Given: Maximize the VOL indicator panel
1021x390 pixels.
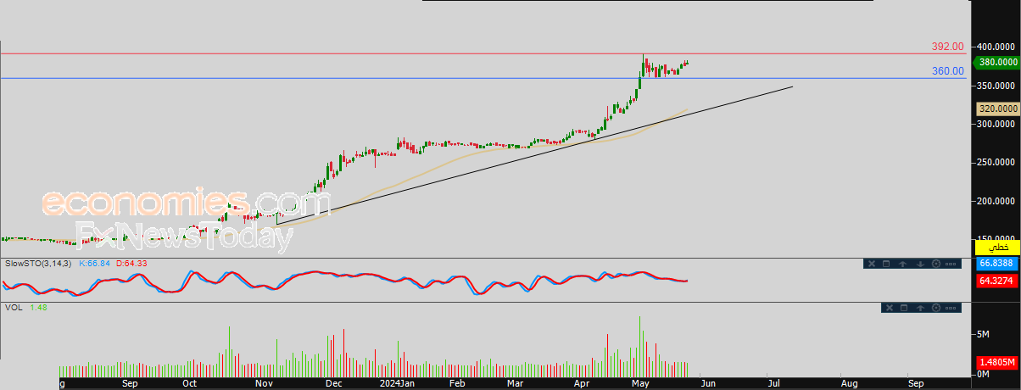Looking at the screenshot, I should point(904,308).
